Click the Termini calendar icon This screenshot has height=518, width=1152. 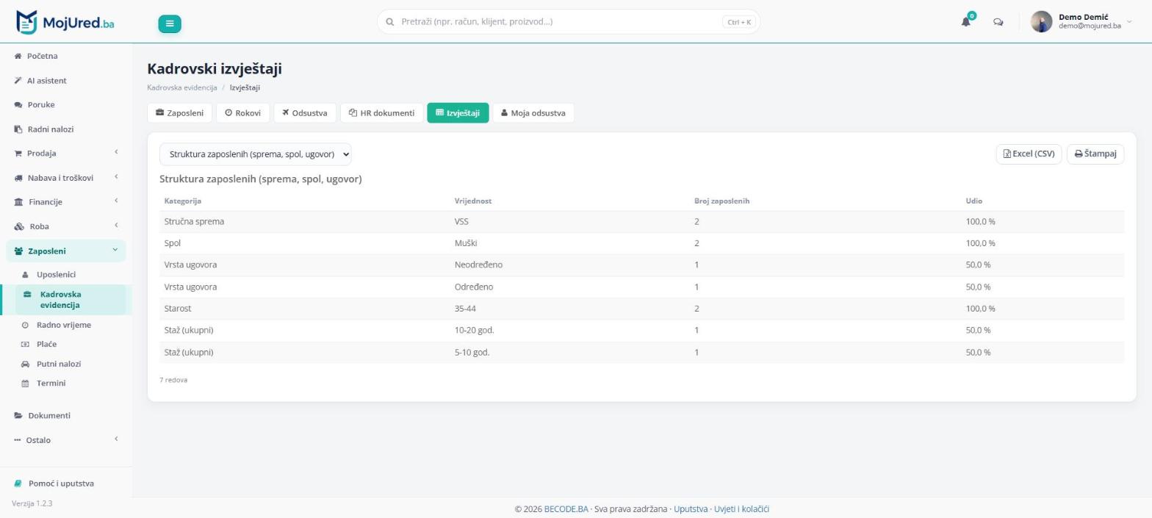[x=25, y=383]
